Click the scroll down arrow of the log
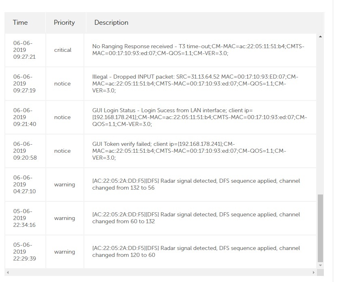349x282 pixels. (x=320, y=265)
